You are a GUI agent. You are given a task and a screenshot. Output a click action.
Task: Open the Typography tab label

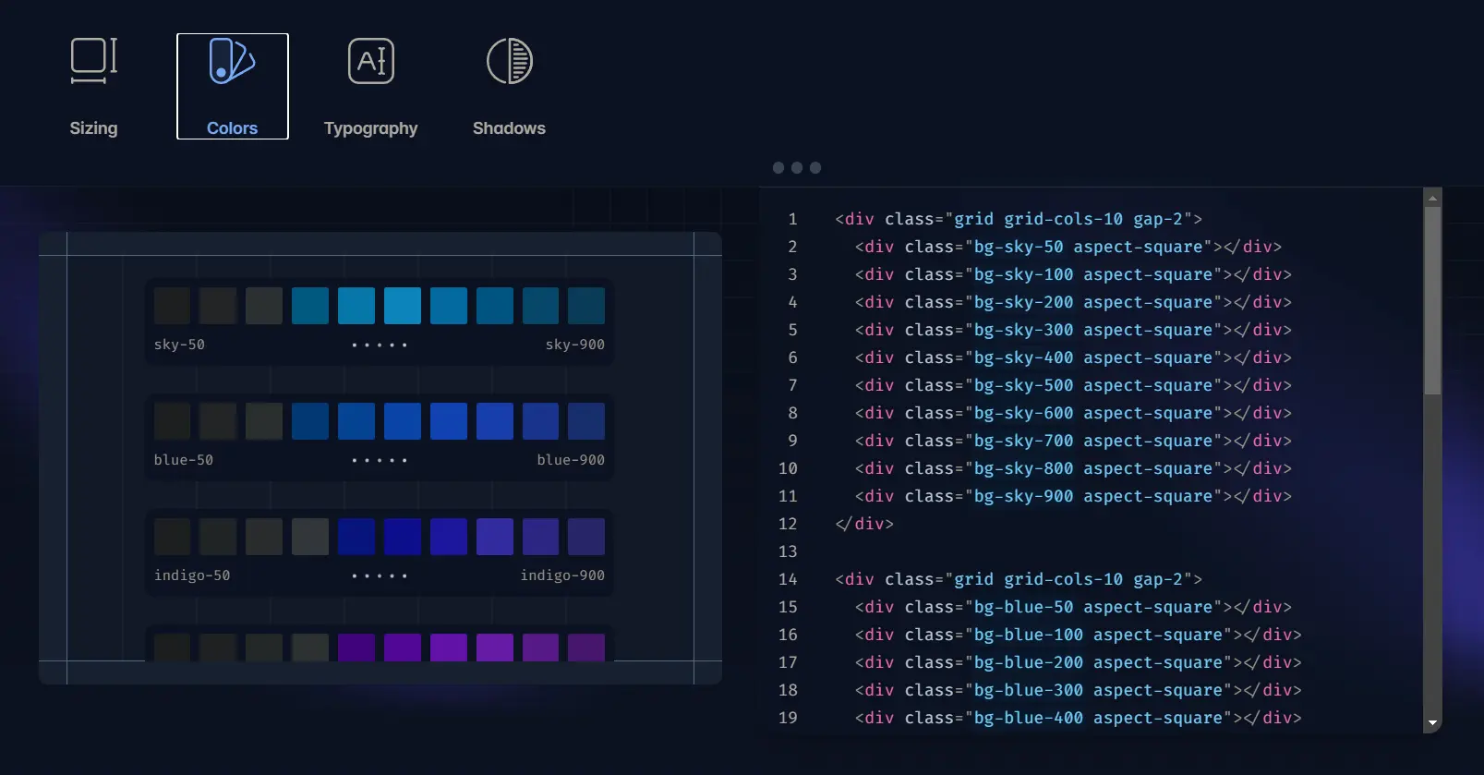pyautogui.click(x=370, y=128)
